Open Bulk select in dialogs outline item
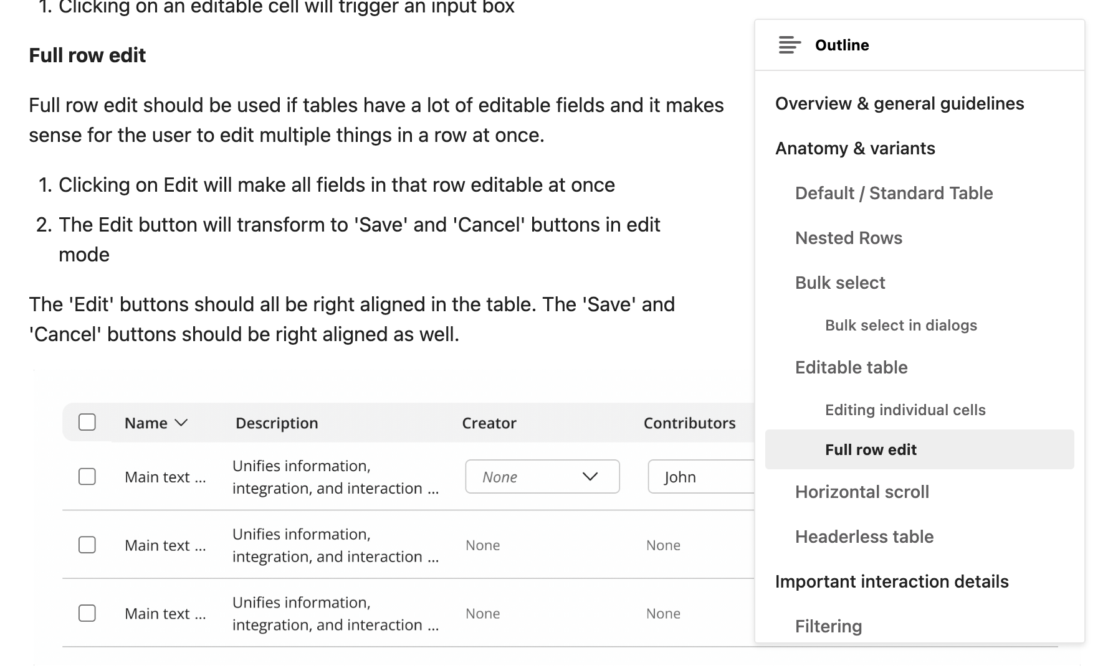Screen dimensions: 1108x671 coord(900,325)
